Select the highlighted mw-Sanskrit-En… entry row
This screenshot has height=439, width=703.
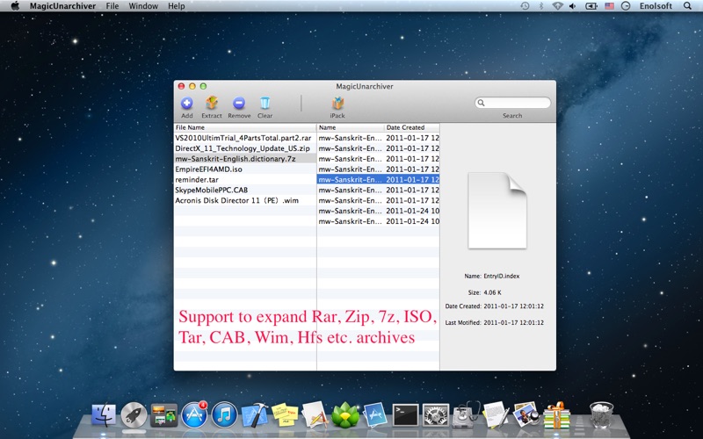tap(379, 180)
